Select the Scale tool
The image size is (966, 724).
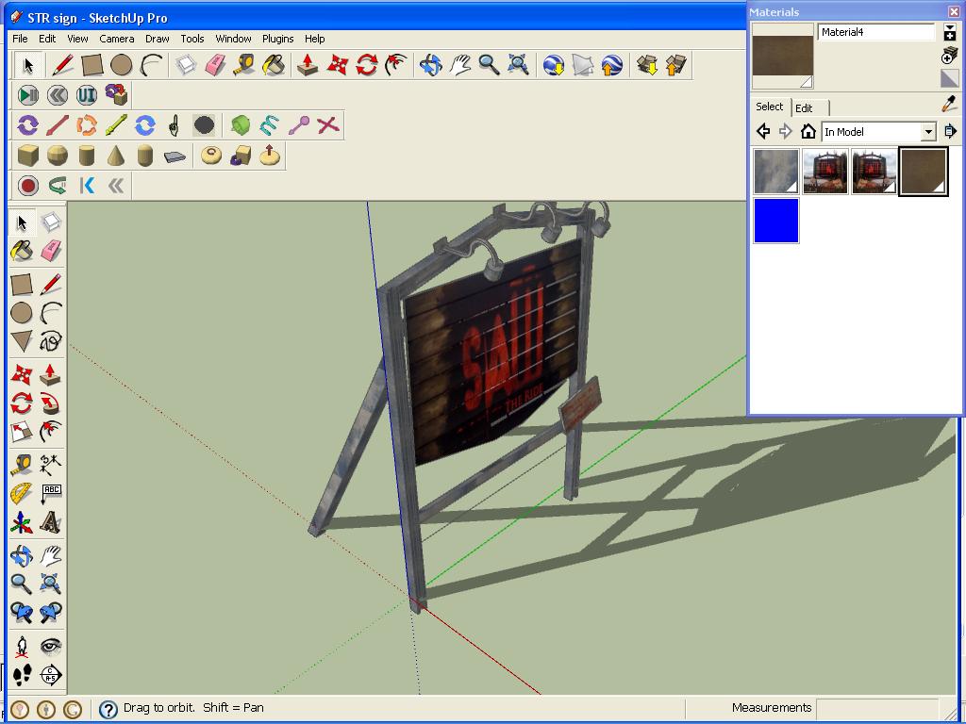point(22,432)
